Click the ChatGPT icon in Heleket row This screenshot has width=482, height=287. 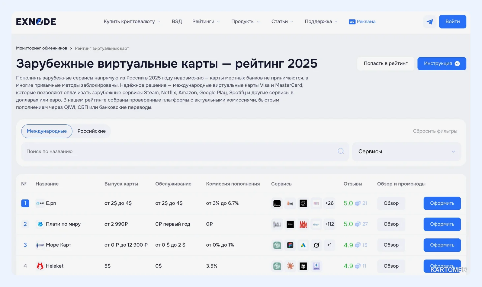pos(277,266)
